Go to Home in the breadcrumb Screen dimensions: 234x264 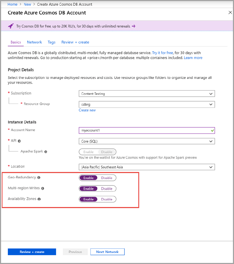coord(12,4)
